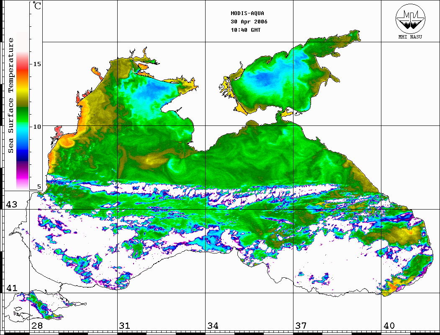Click the longitude label 31
Viewport: 440px width, 335px height.
click(x=125, y=325)
